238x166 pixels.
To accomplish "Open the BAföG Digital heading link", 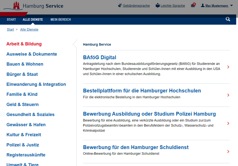I will pos(100,57).
